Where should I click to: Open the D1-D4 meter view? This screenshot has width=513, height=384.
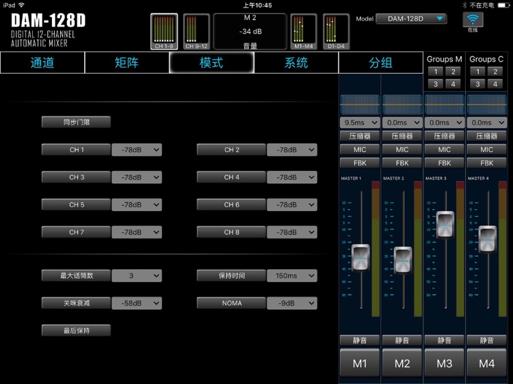(335, 31)
